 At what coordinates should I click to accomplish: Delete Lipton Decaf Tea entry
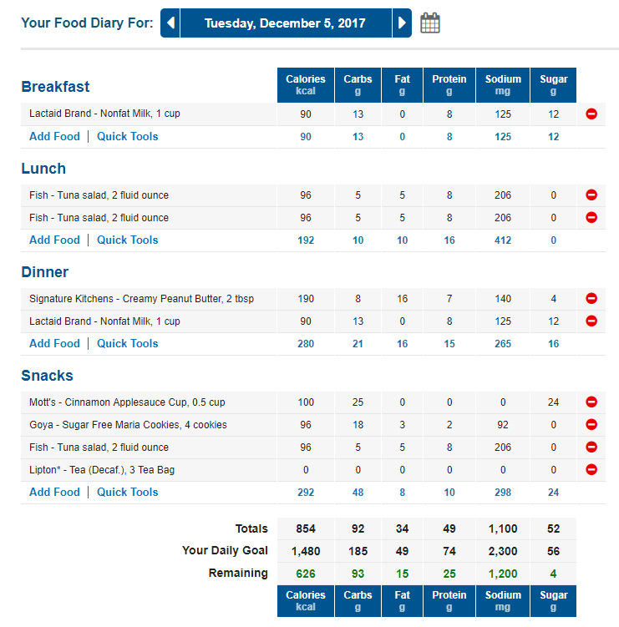[x=591, y=469]
